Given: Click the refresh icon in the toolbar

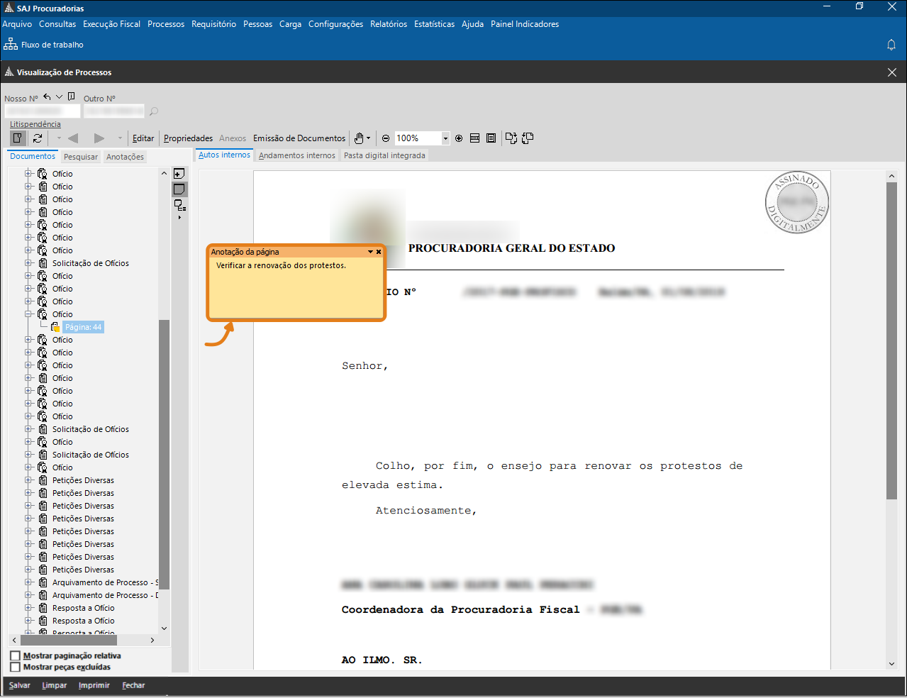Looking at the screenshot, I should pos(38,138).
